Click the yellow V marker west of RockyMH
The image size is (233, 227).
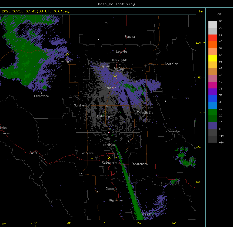47,50
